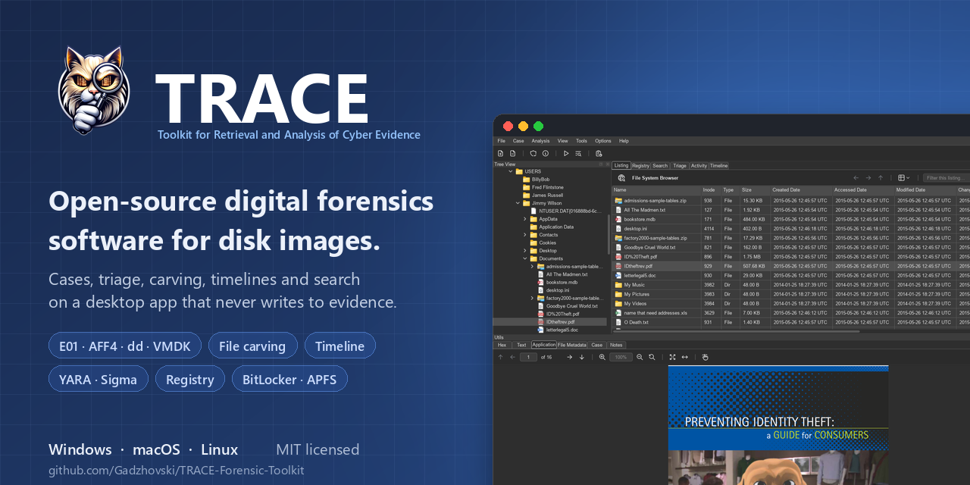Select the hand pan tool
970x485 pixels.
tap(706, 357)
